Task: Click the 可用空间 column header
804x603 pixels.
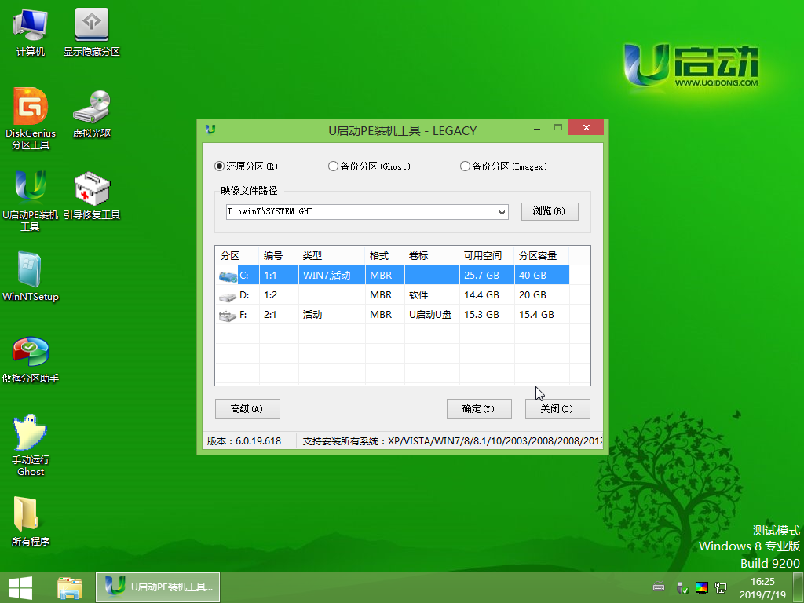Action: [x=487, y=255]
